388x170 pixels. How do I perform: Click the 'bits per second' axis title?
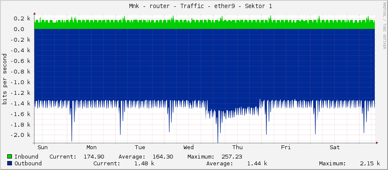4,79
